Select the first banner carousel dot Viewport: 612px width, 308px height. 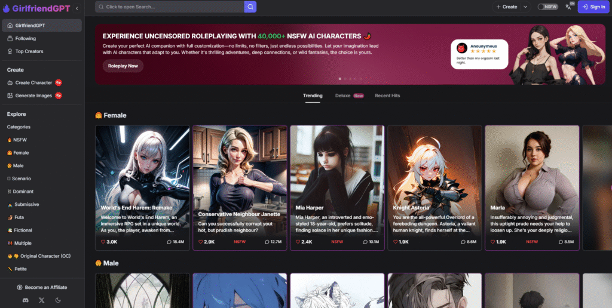click(339, 79)
